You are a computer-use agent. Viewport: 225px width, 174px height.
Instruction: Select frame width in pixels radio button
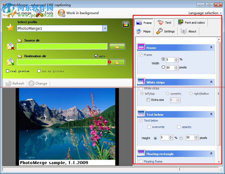pyautogui.click(x=163, y=67)
